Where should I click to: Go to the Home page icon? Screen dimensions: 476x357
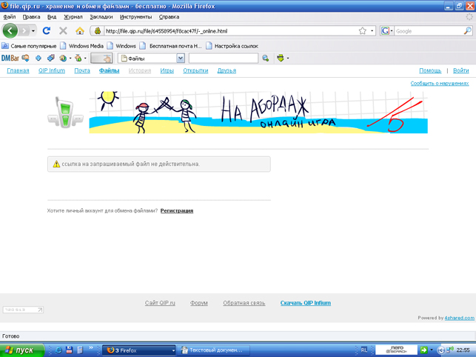(x=79, y=31)
